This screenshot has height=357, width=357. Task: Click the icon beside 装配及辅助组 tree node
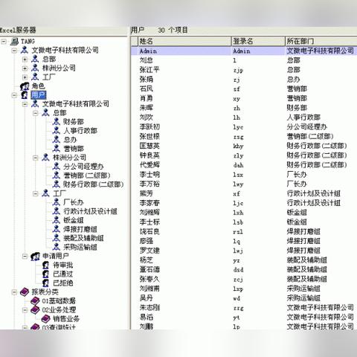pos(57,238)
